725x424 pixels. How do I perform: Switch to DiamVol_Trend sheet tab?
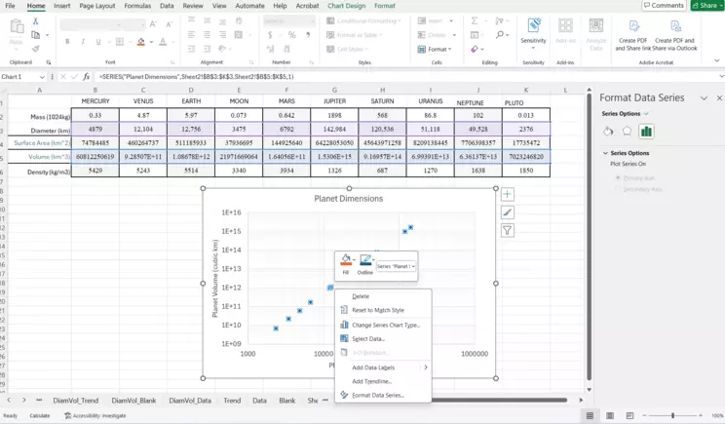[x=75, y=401]
